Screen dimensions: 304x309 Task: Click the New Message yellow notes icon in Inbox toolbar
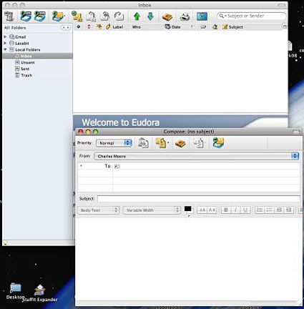77,16
